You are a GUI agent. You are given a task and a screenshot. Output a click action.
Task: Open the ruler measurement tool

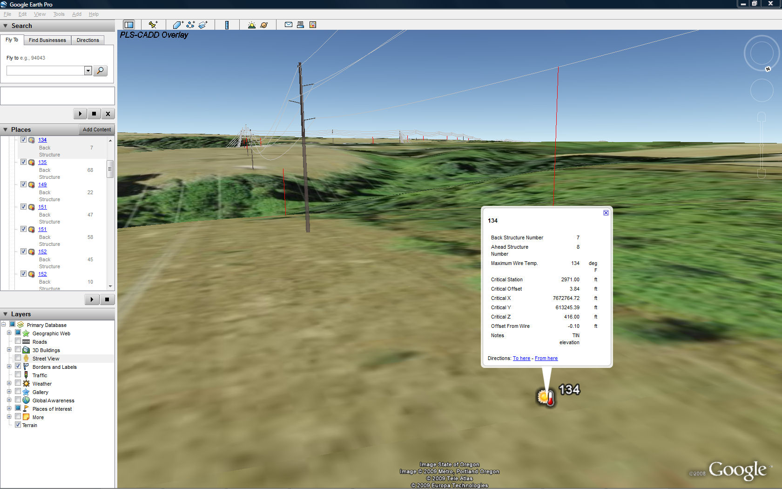pos(227,25)
